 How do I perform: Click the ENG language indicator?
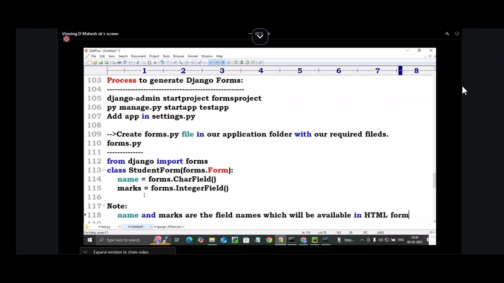(401, 240)
